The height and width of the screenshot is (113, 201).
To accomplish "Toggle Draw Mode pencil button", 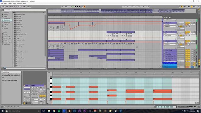I will (180, 7).
